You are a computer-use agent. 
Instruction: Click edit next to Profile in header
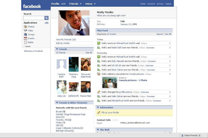[x=63, y=4]
